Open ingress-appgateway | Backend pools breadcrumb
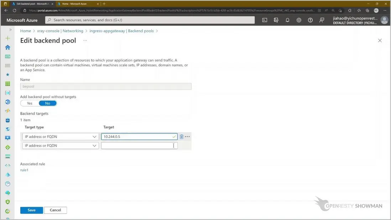This screenshot has width=391, height=220. (121, 31)
